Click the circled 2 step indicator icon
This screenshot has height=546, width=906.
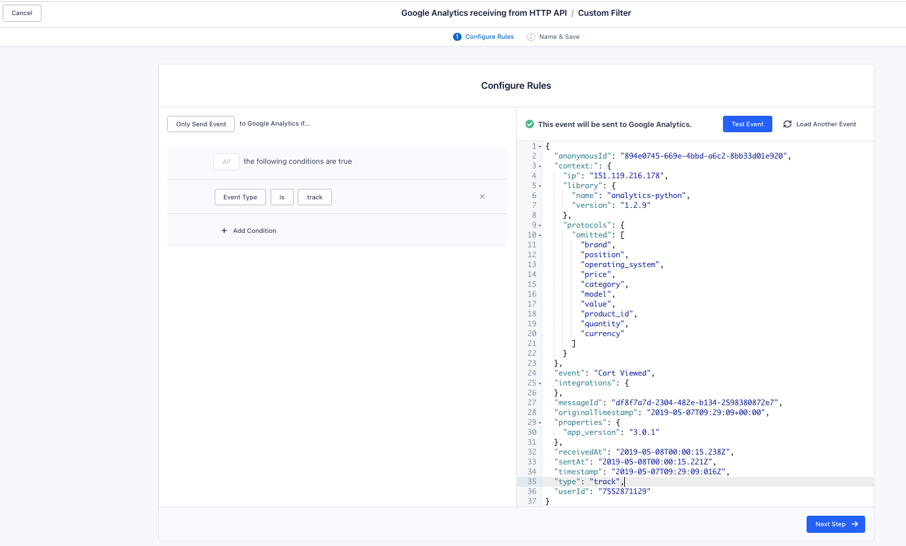pos(531,36)
